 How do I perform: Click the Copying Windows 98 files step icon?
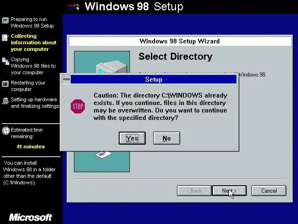click(6, 61)
